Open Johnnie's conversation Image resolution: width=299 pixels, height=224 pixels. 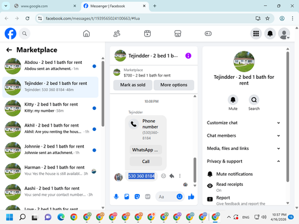(50, 150)
